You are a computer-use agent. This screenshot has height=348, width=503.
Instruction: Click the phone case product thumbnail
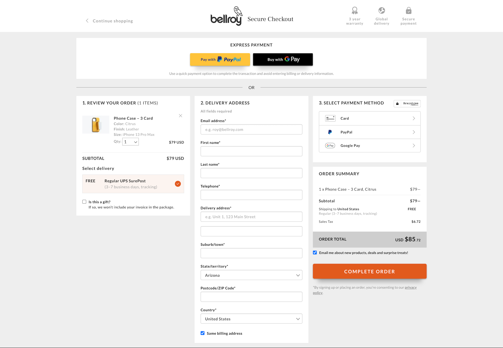96,124
